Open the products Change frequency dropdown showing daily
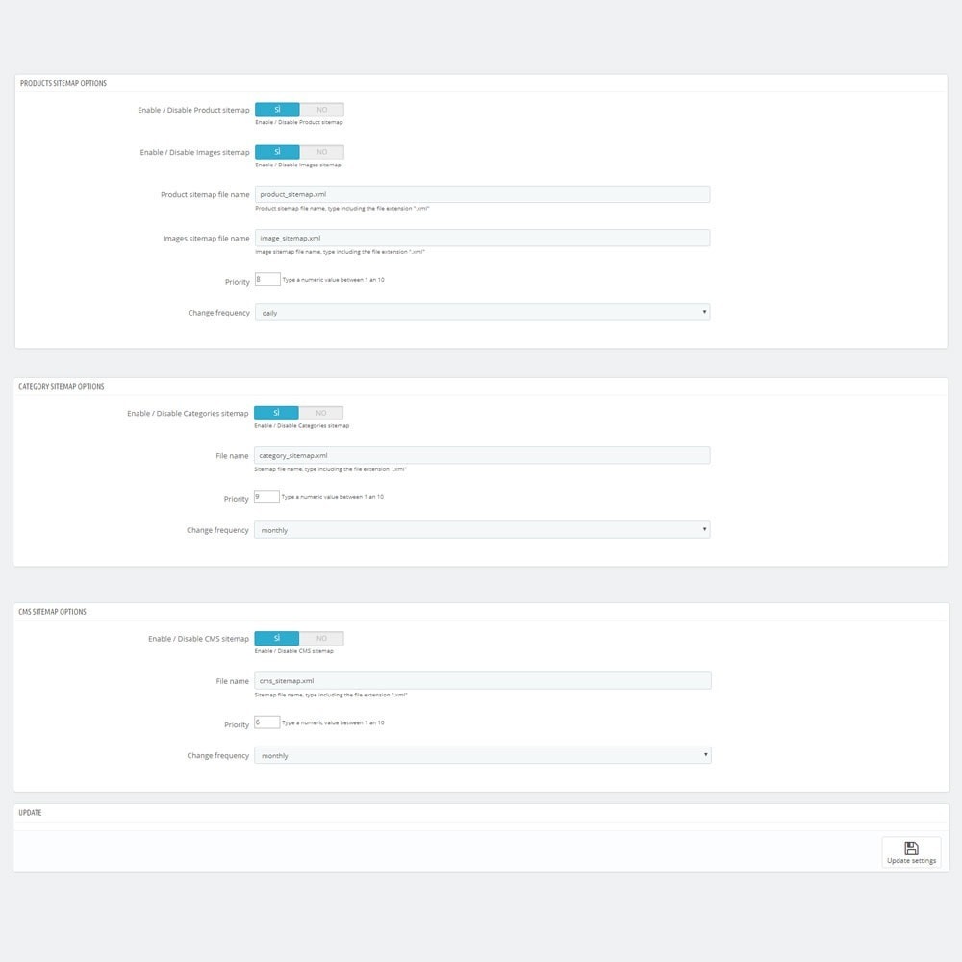962x962 pixels. [x=482, y=313]
